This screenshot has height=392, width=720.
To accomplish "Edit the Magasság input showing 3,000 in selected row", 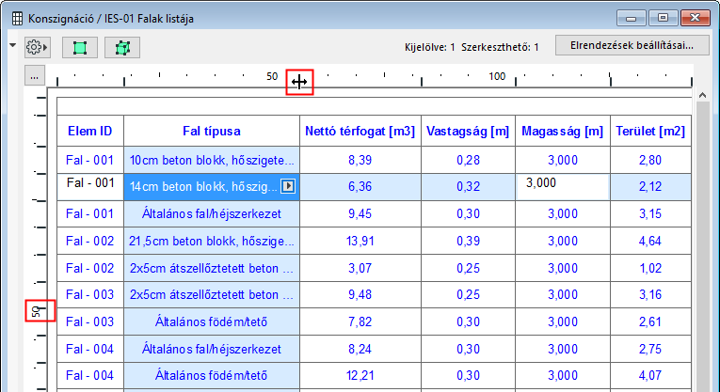I will pos(563,187).
